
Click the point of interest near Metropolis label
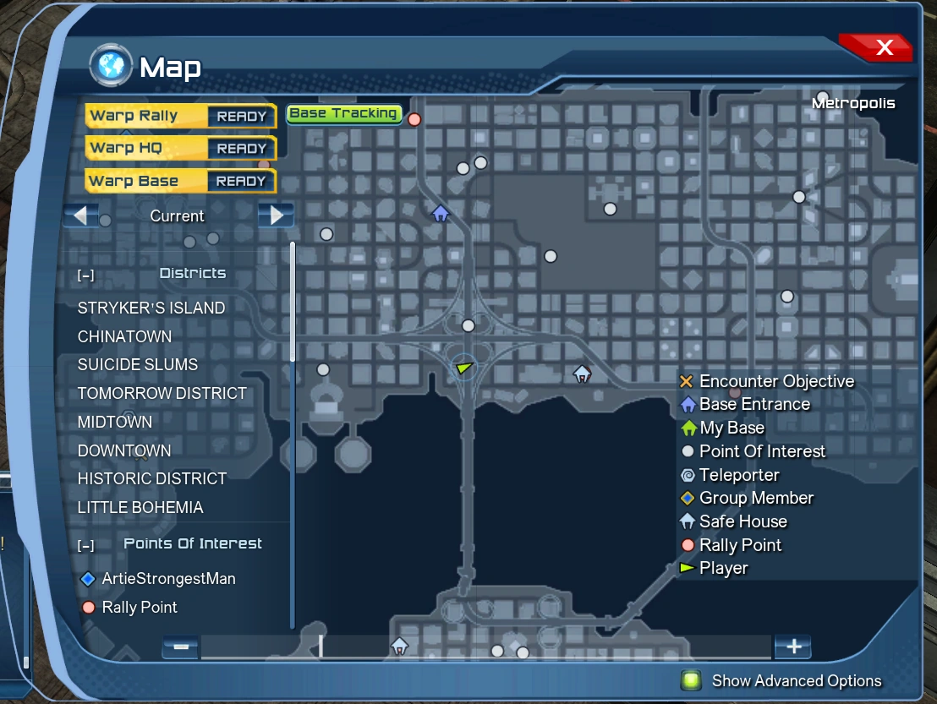click(822, 96)
